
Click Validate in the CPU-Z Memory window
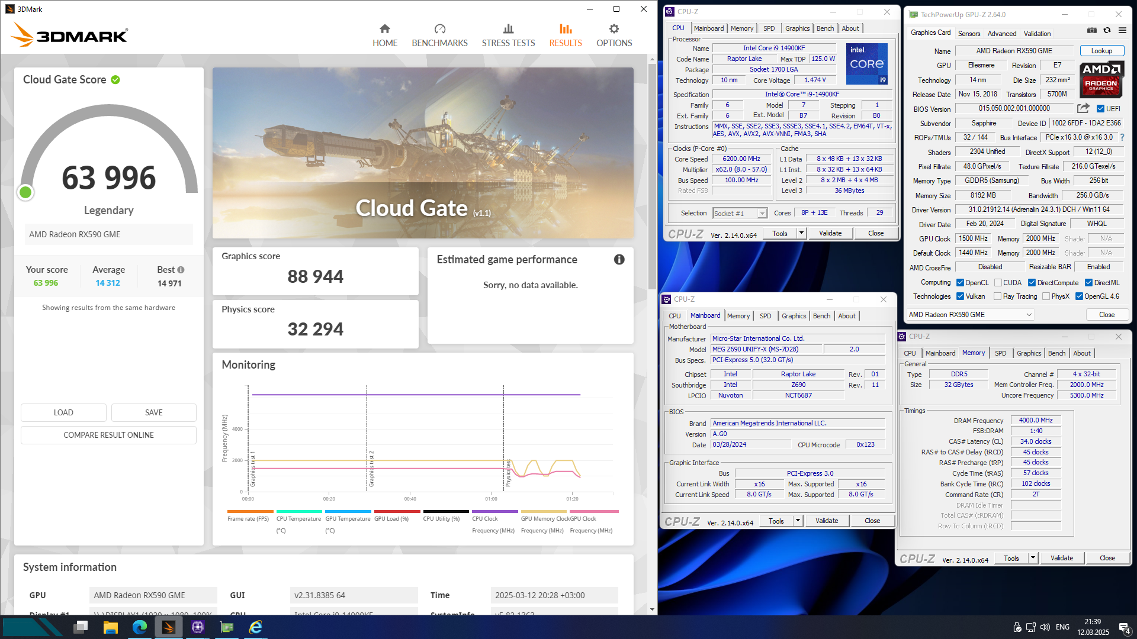[1061, 558]
